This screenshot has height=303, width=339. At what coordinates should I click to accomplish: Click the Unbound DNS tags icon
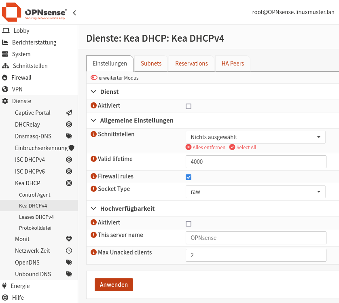[x=69, y=274]
